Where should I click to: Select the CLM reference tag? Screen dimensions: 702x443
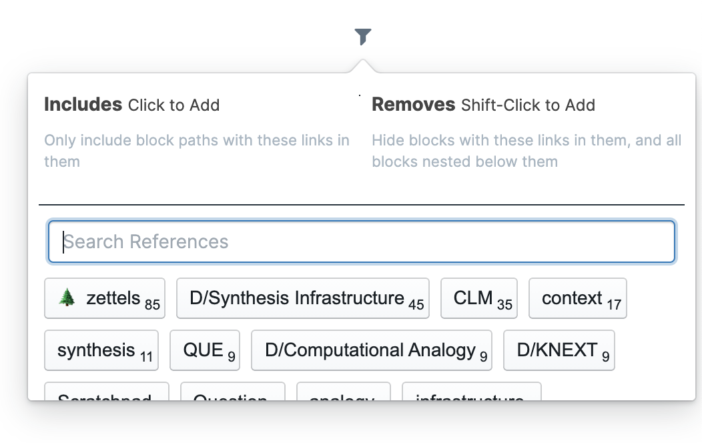tap(478, 298)
